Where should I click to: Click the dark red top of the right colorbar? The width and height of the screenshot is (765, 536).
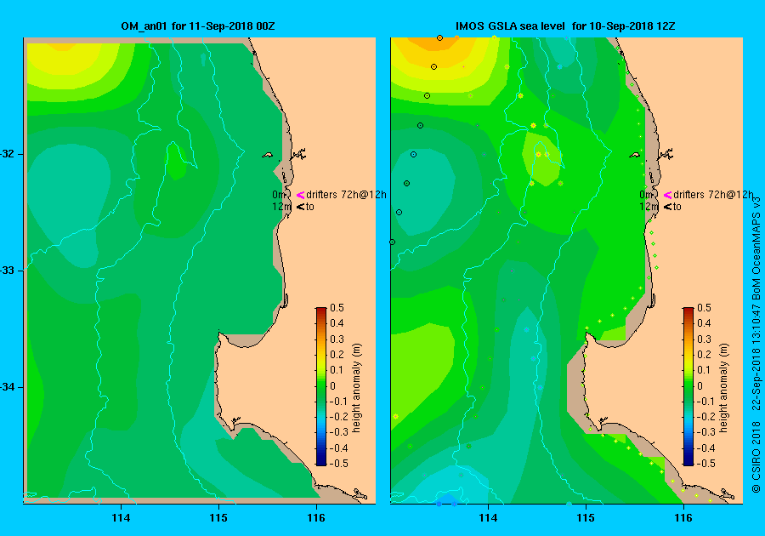688,311
